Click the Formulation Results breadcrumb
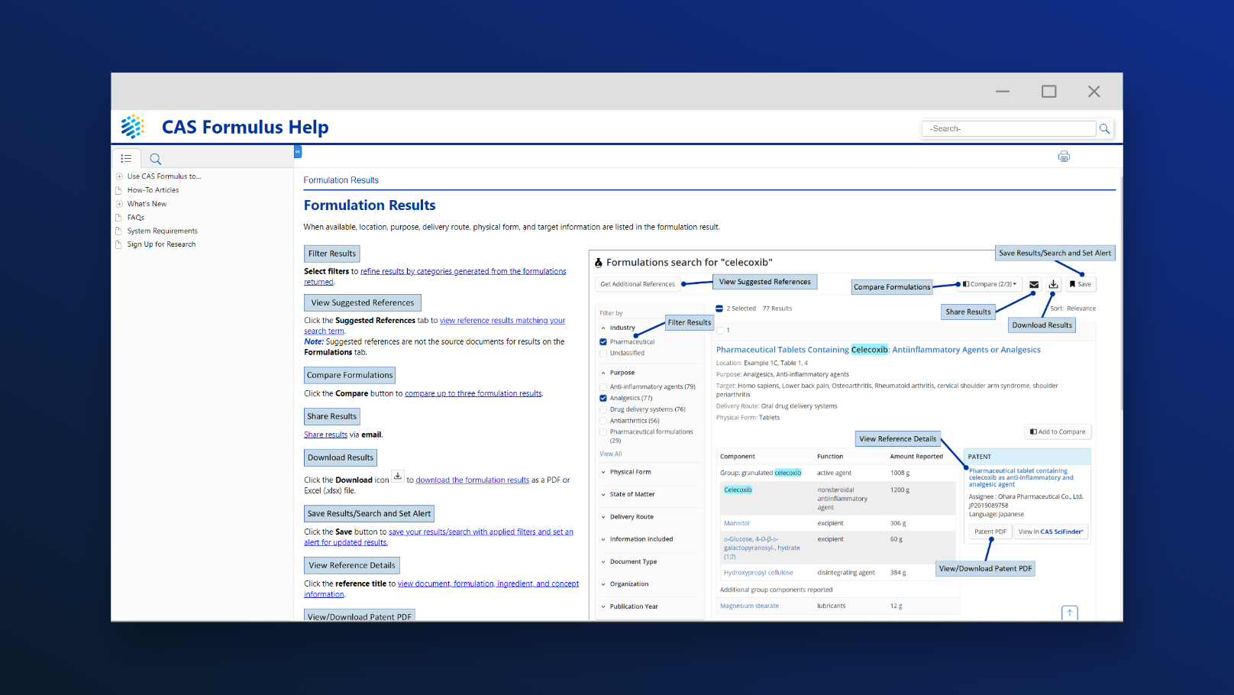Image resolution: width=1234 pixels, height=695 pixels. [x=341, y=180]
